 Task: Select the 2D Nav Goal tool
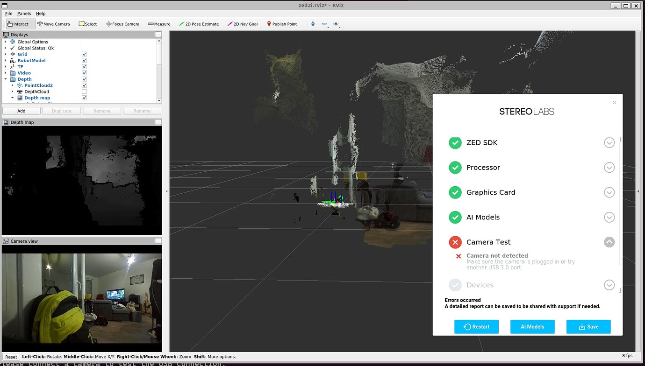243,24
